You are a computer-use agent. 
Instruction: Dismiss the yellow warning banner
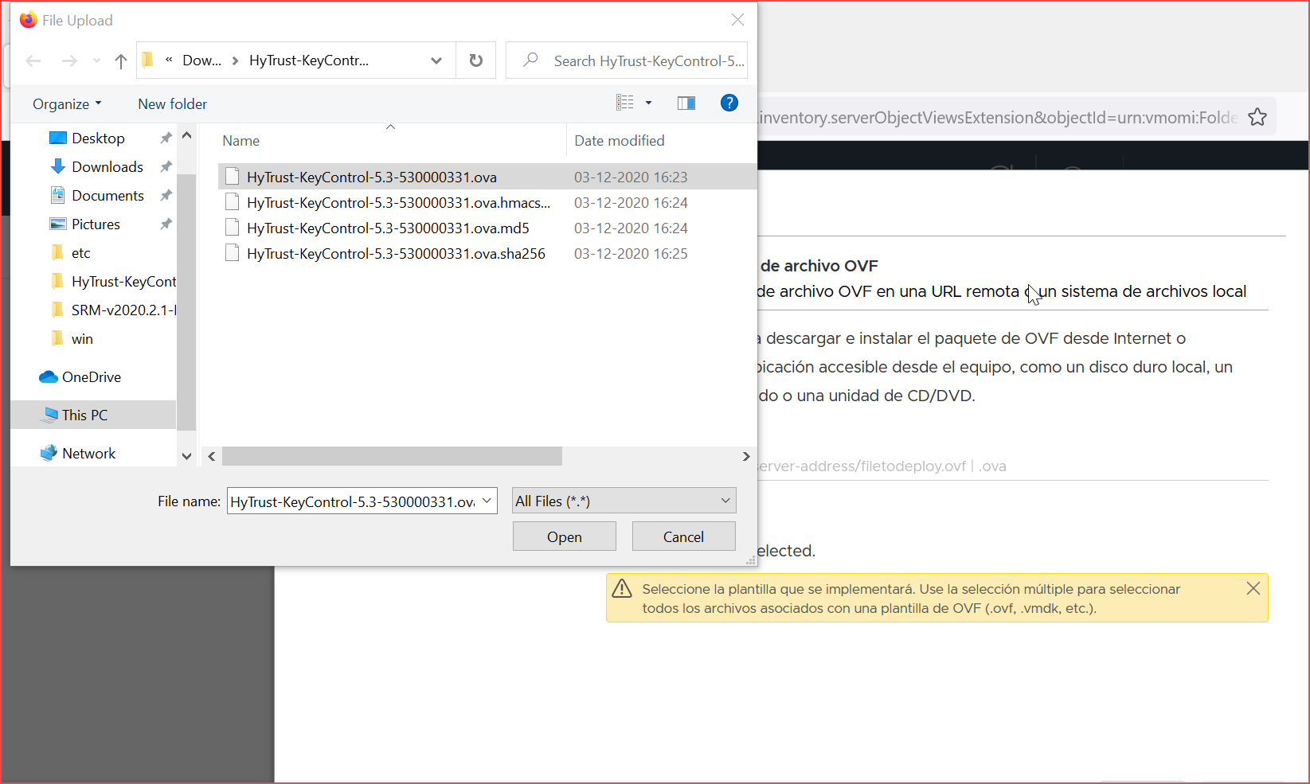tap(1253, 588)
